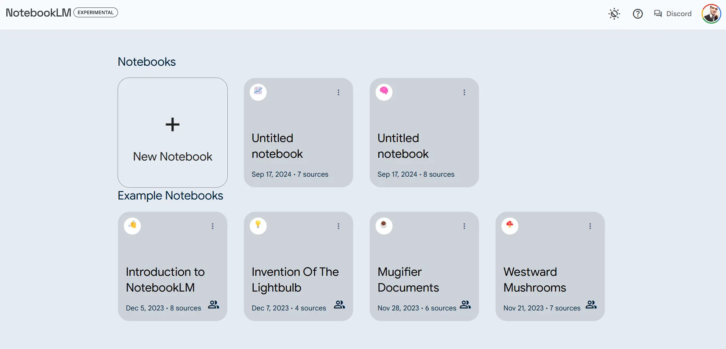Open the Mugifier Documents notebook title

408,280
